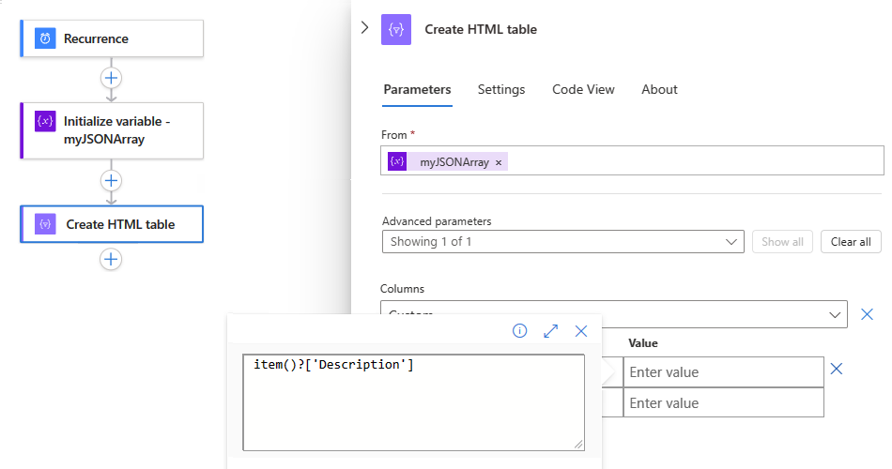The image size is (892, 469).
Task: Close the expression editor popup
Action: click(581, 331)
